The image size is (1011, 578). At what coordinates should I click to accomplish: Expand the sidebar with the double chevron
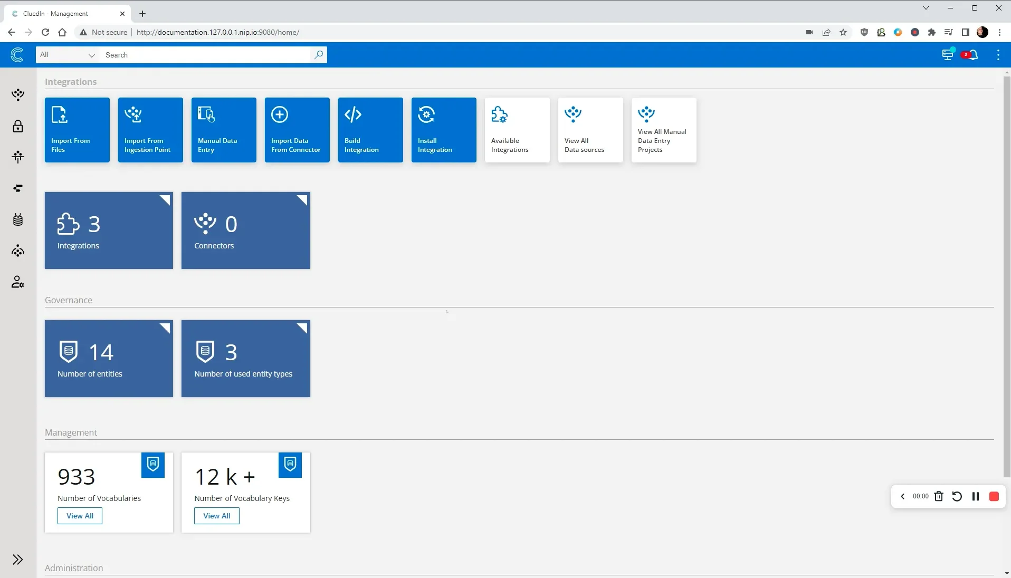pos(18,559)
